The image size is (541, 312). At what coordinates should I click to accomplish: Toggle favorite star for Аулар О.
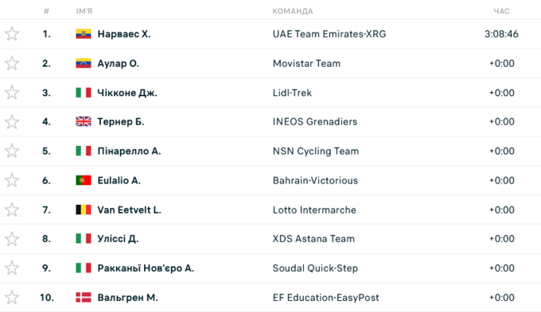(x=12, y=63)
